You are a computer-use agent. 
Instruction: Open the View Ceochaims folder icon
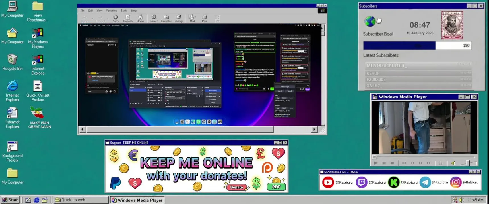[38, 12]
